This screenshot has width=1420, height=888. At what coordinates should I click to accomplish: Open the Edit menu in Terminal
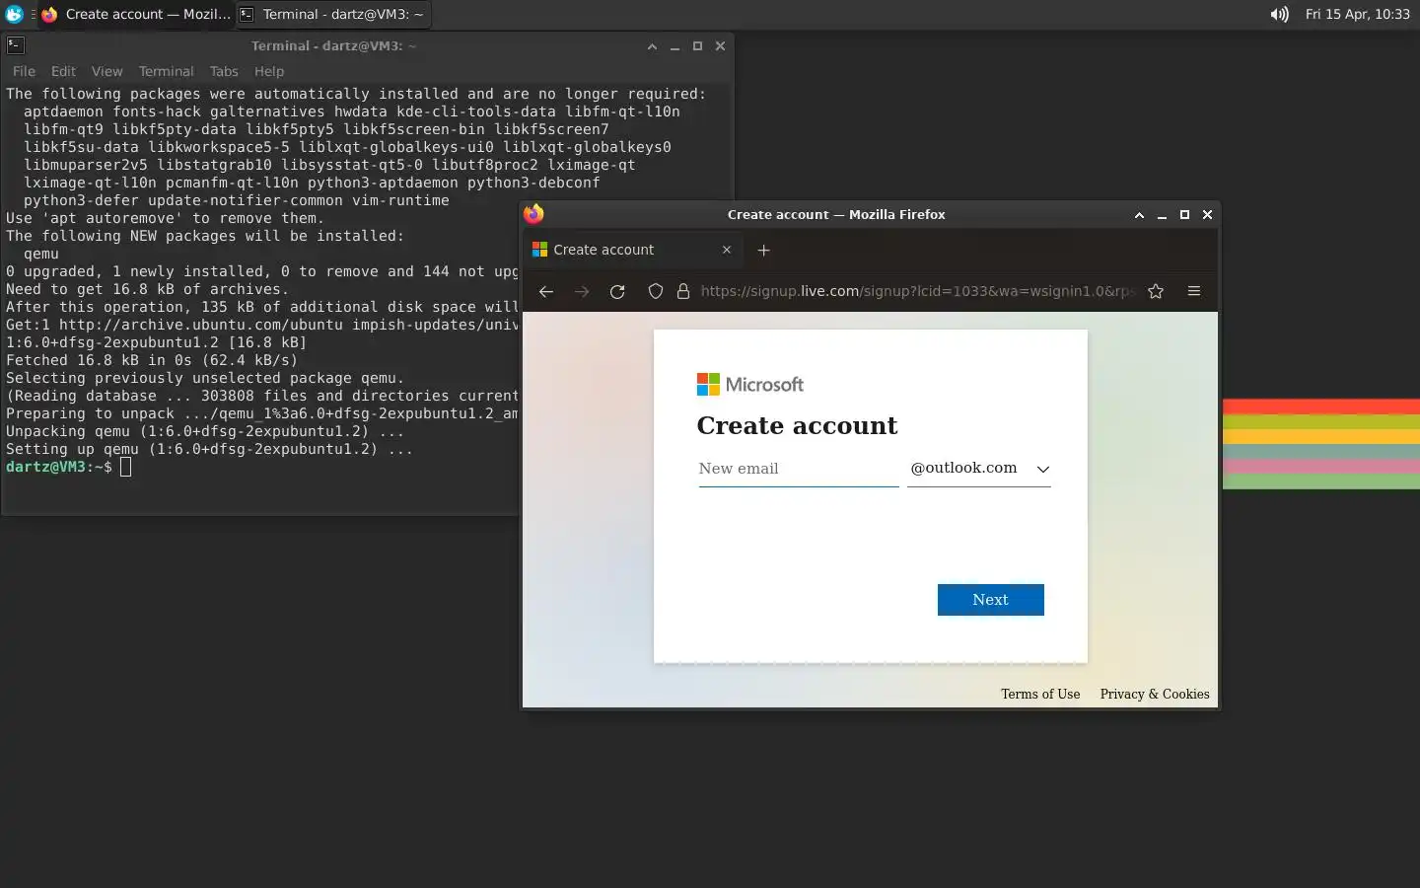(63, 71)
